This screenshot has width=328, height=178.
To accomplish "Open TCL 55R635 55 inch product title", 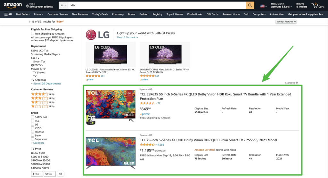I will (x=216, y=96).
